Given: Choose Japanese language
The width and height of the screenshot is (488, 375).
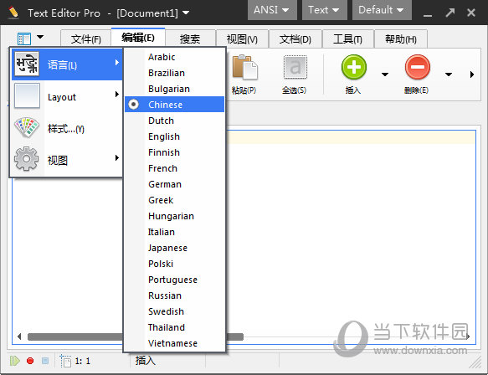Looking at the screenshot, I should (x=174, y=248).
